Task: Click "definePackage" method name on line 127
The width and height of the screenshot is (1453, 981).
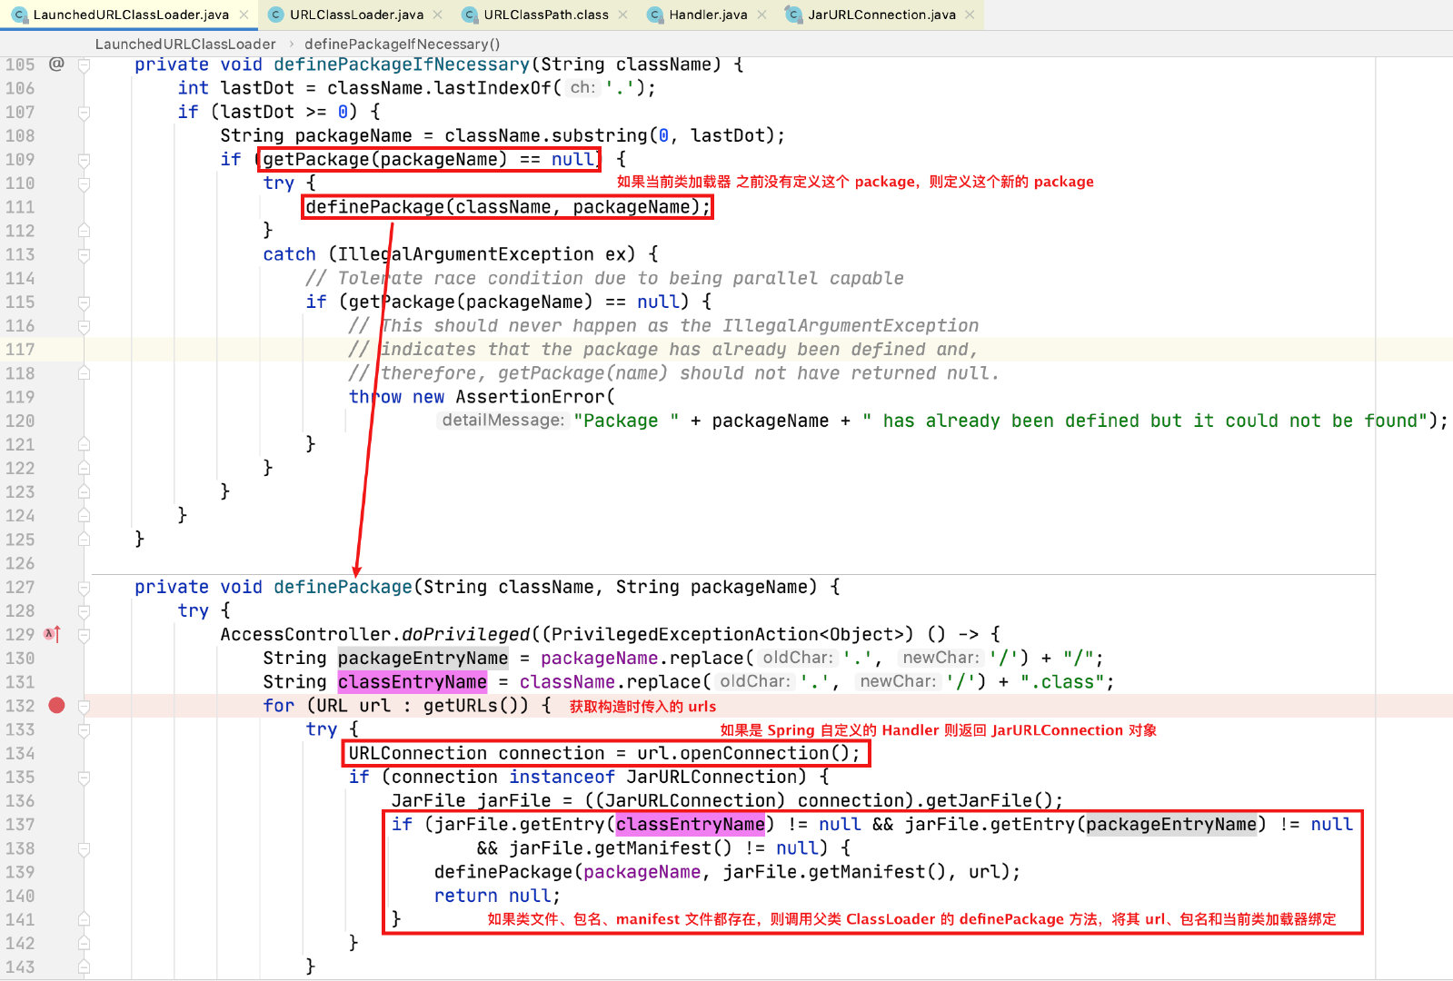Action: [x=343, y=587]
